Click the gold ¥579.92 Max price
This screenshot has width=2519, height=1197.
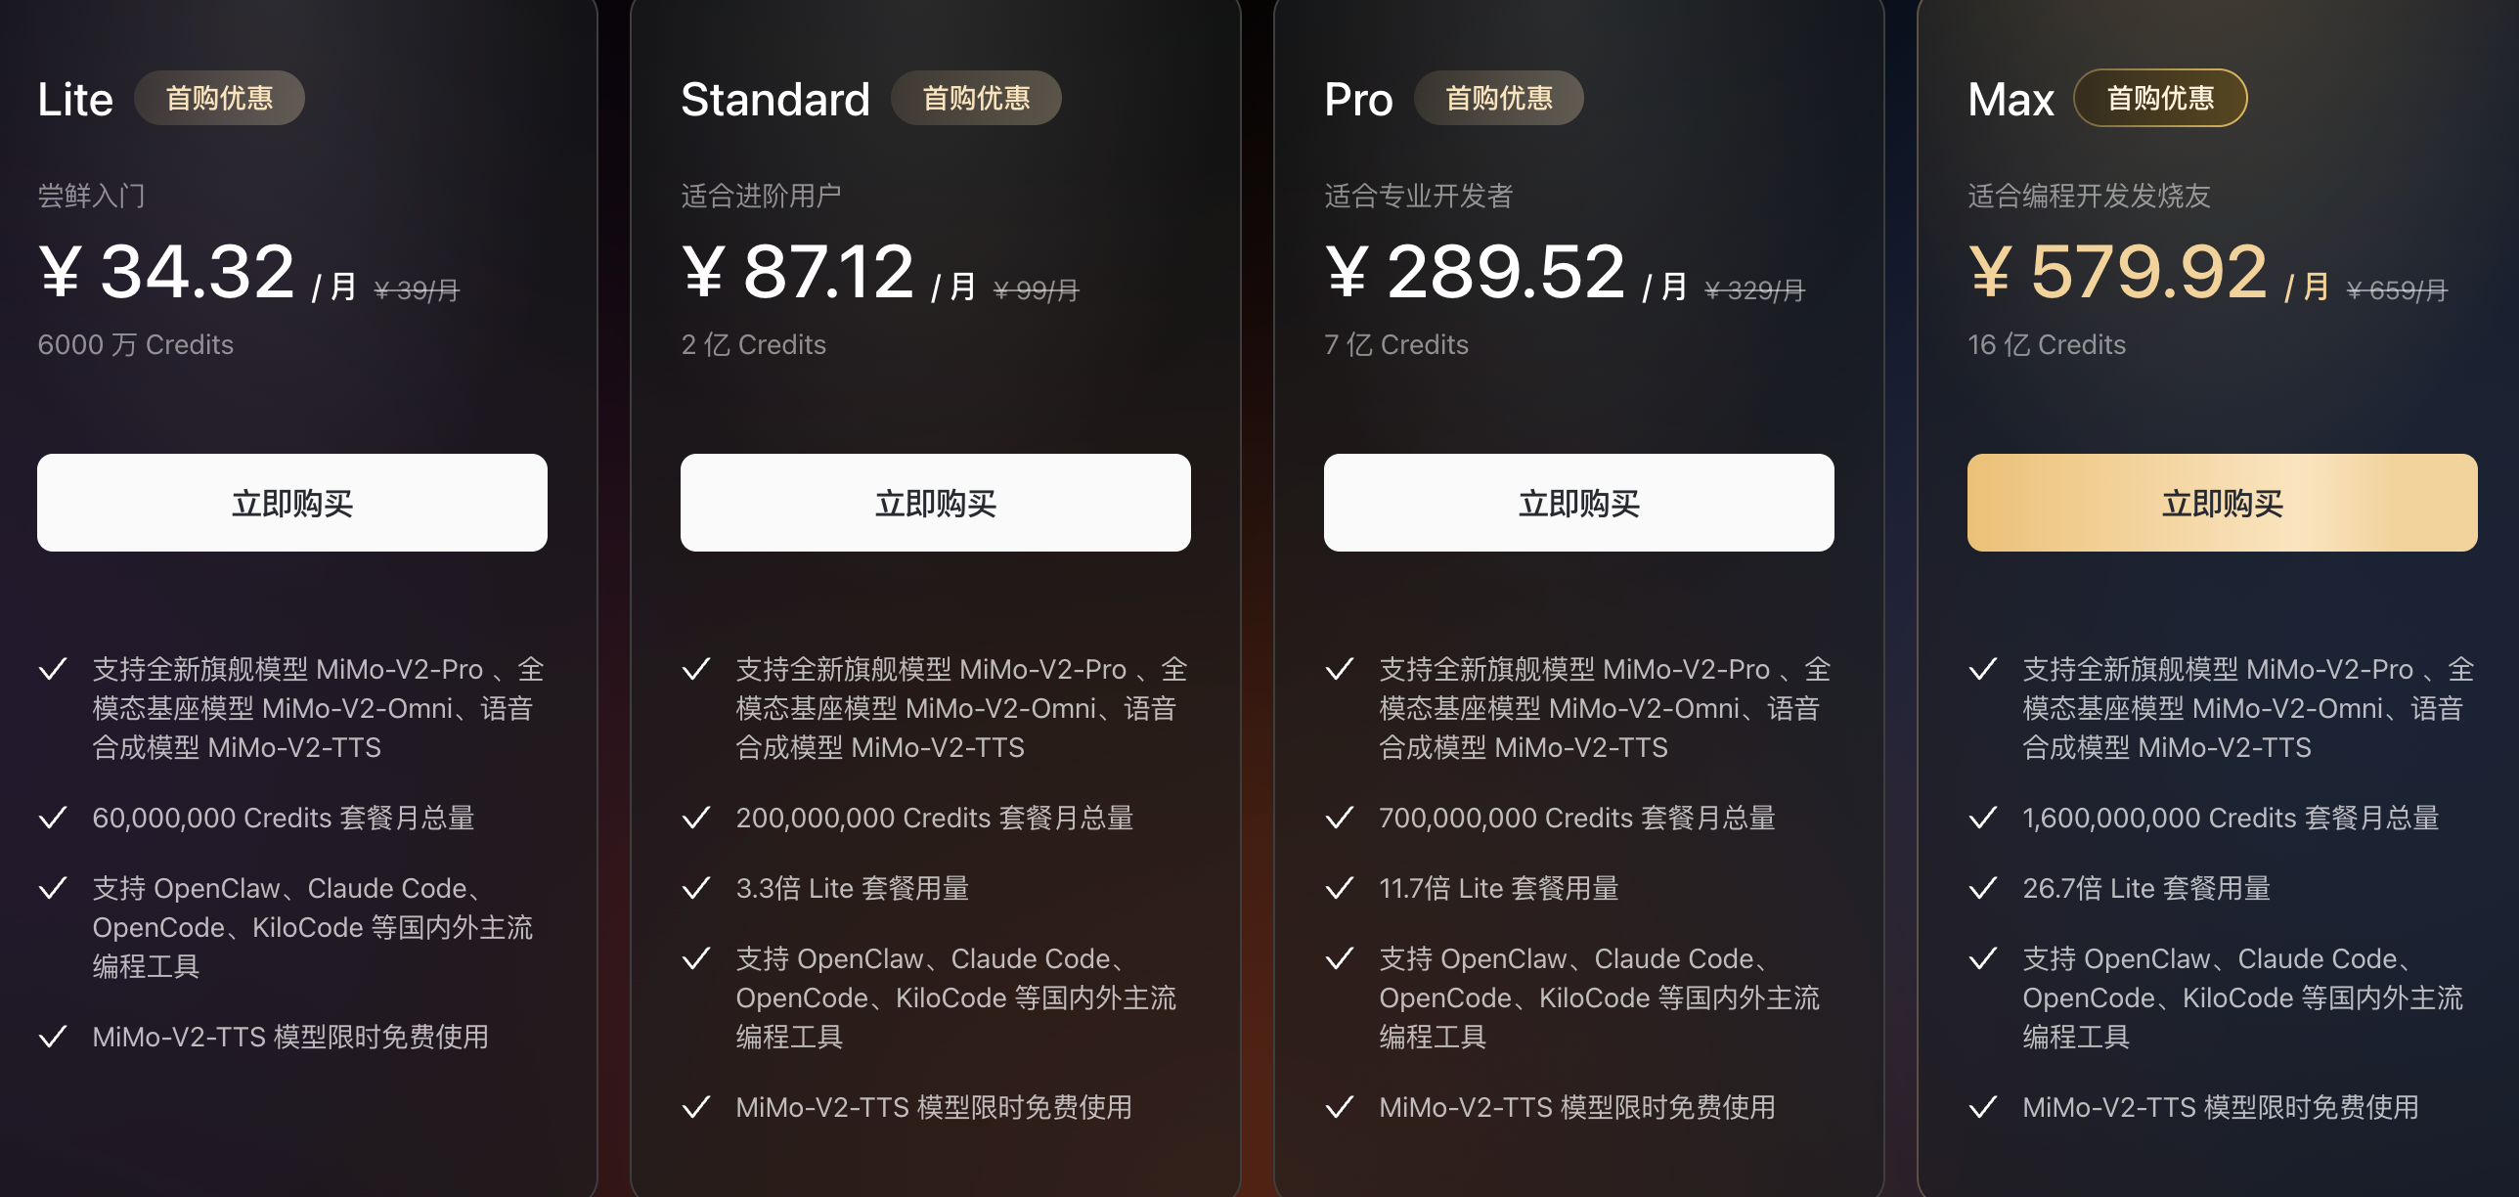pos(2117,272)
